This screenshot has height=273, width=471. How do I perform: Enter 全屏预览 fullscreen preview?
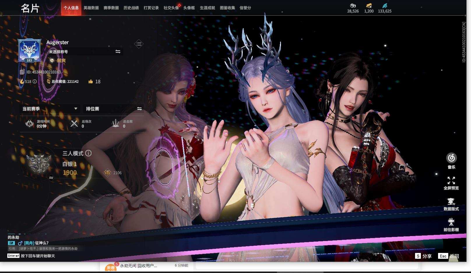click(451, 183)
